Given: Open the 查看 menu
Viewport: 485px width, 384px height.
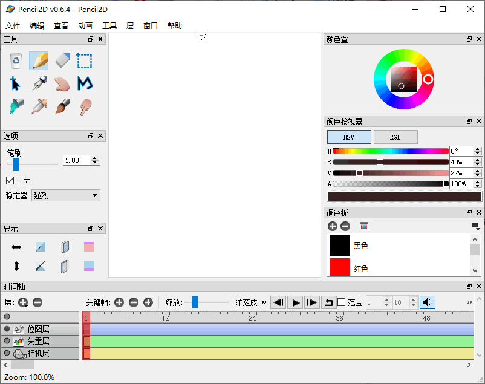Looking at the screenshot, I should pos(61,25).
